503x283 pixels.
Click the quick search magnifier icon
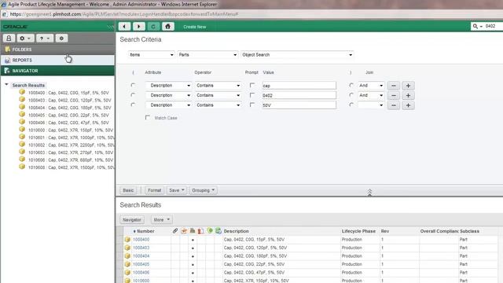475,26
